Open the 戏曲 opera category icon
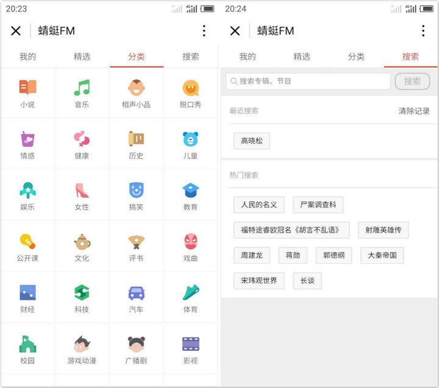This screenshot has width=439, height=388. (x=191, y=241)
